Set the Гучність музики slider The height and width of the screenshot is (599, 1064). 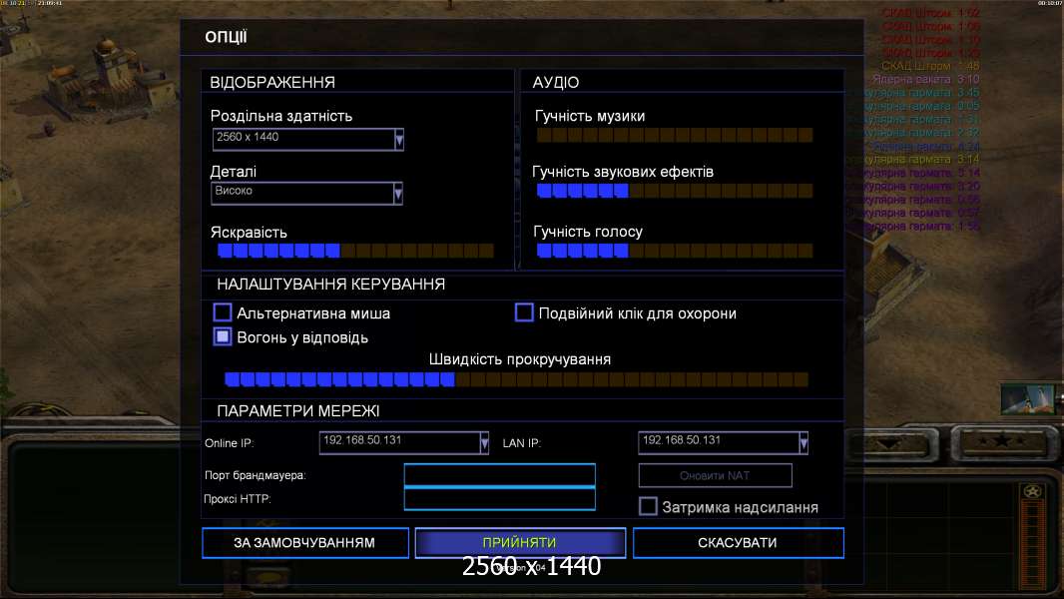675,135
